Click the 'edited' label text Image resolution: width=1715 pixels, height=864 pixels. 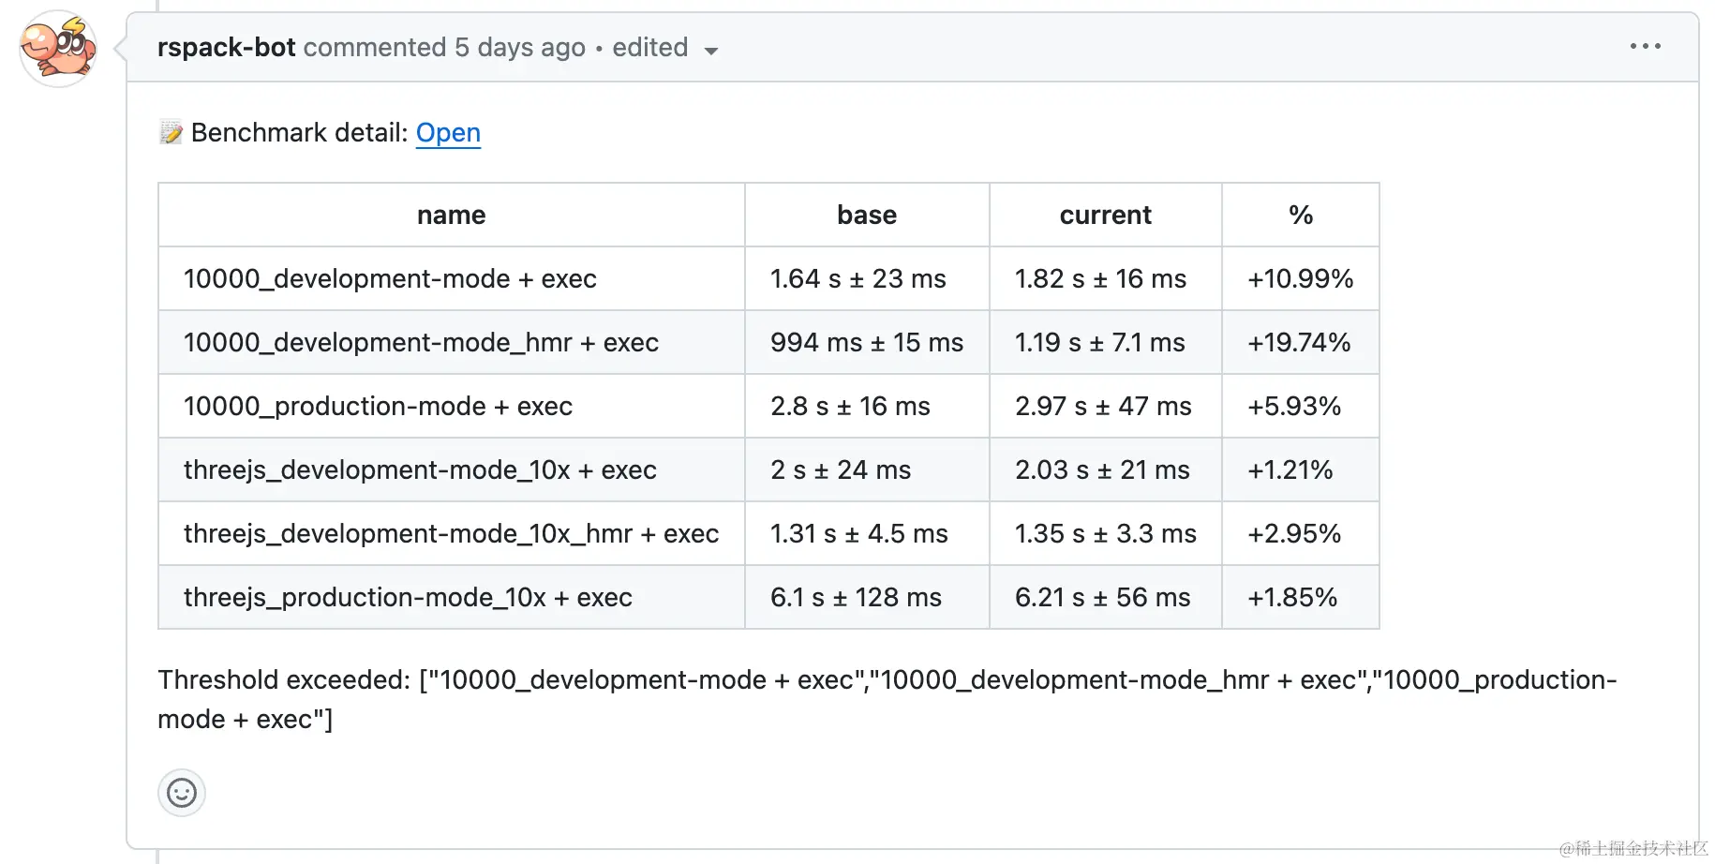tap(650, 47)
